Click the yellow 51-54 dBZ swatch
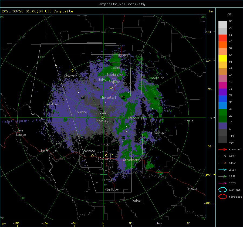 coord(222,58)
